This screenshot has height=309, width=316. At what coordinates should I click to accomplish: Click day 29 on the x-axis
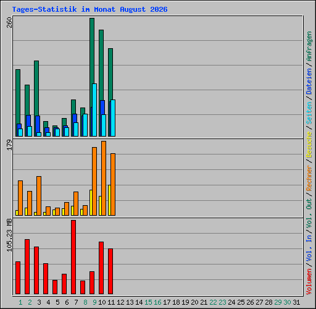click(x=278, y=302)
